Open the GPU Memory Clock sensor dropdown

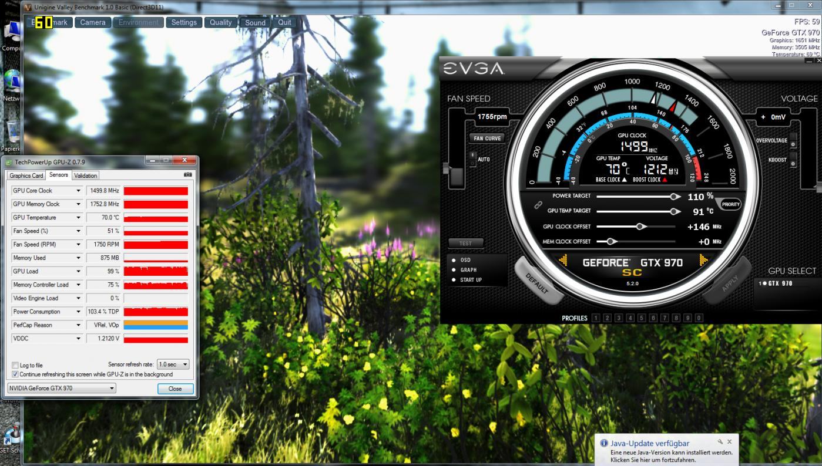click(78, 204)
